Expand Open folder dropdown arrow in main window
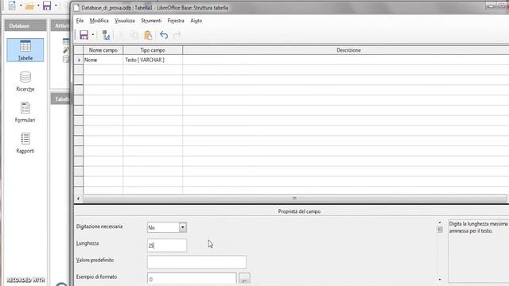Viewport: 509px width, 286px height. pyautogui.click(x=38, y=6)
